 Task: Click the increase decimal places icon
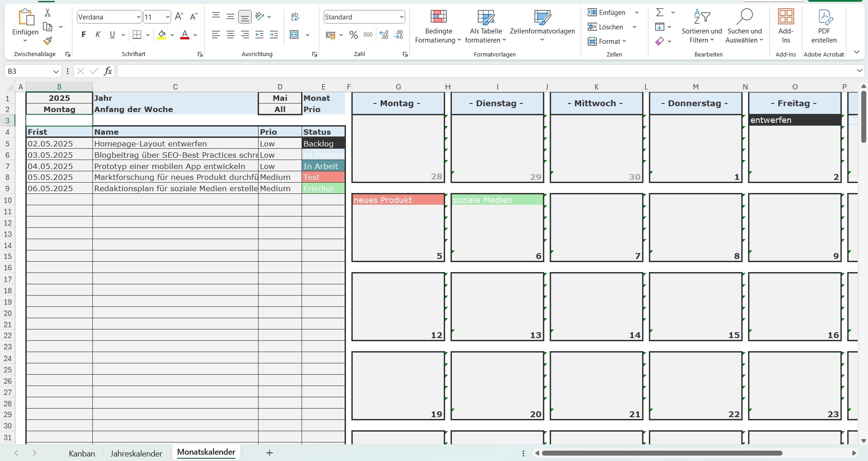pyautogui.click(x=384, y=35)
